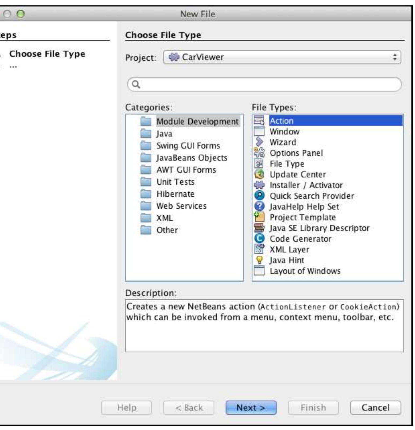Viewport: 415px width, 430px height.
Task: Click the XML Layer icon
Action: [259, 249]
